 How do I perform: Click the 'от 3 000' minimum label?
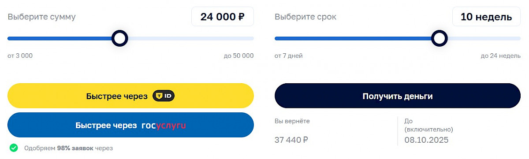pyautogui.click(x=20, y=55)
